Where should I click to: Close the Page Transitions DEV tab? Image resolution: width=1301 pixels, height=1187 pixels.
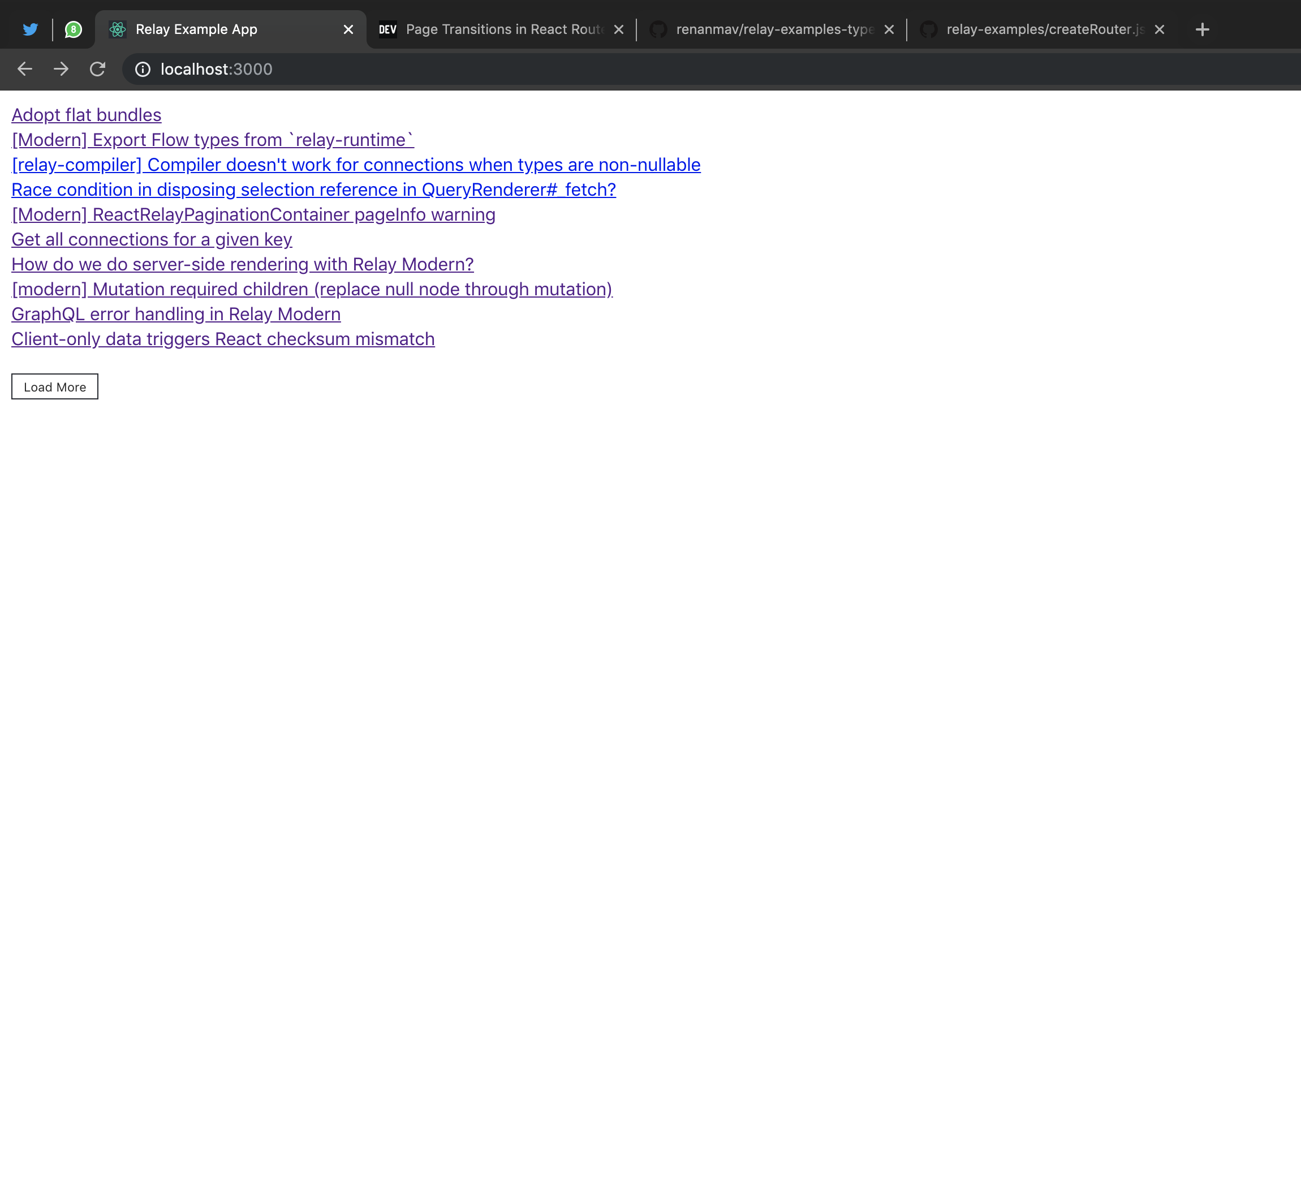tap(618, 29)
